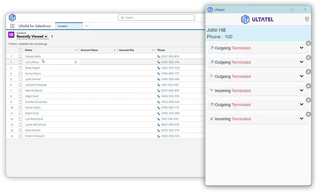Click the purple Contacts object icon
This screenshot has height=192, width=317.
coord(11,35)
